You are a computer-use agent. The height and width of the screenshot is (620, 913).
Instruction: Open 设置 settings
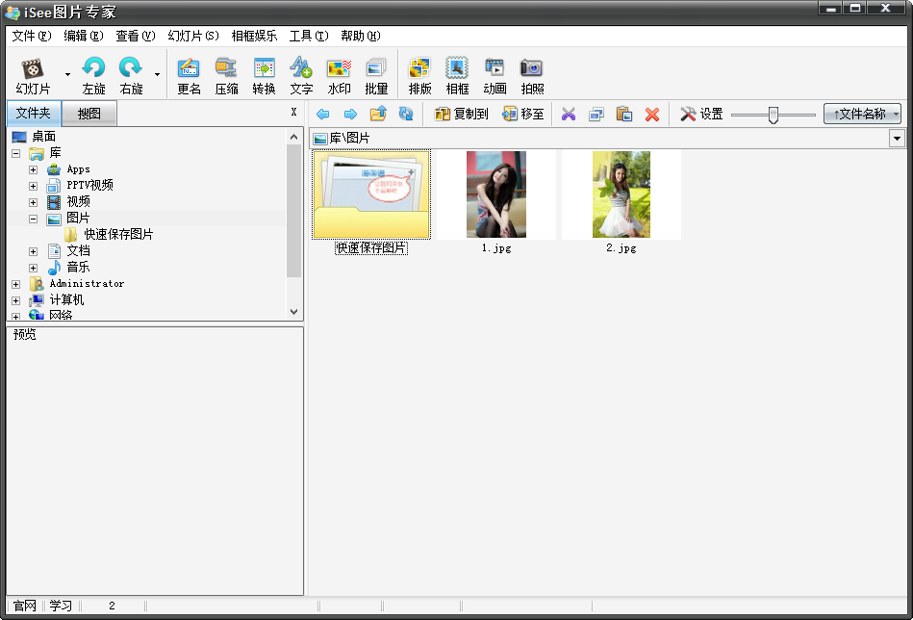pos(701,114)
